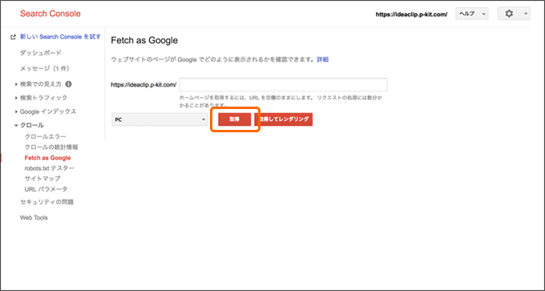Open Web Tools
Viewport: 545px width, 291px height.
[x=34, y=217]
